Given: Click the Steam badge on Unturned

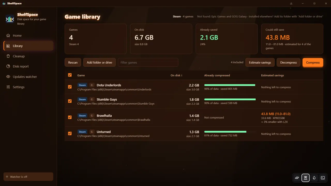Looking at the screenshot, I should coord(82,132).
